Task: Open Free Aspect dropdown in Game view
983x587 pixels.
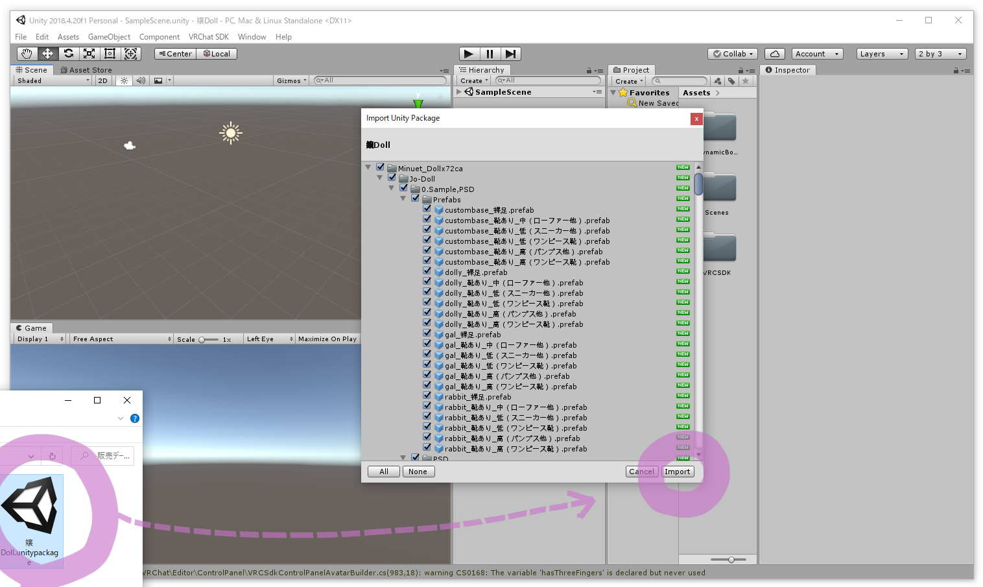Action: 122,339
